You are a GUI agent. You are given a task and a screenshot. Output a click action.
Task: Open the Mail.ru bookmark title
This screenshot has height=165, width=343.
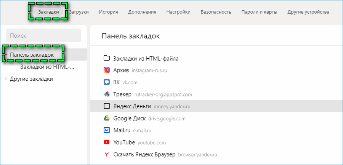(122, 131)
